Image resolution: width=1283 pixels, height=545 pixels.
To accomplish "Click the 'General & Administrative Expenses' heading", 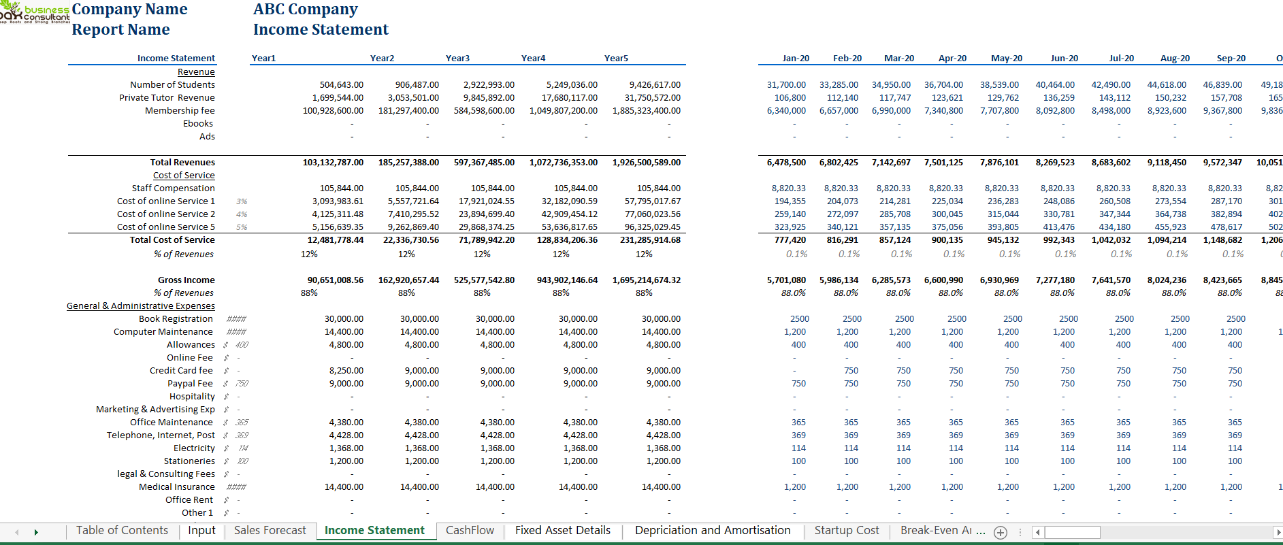I will 141,306.
